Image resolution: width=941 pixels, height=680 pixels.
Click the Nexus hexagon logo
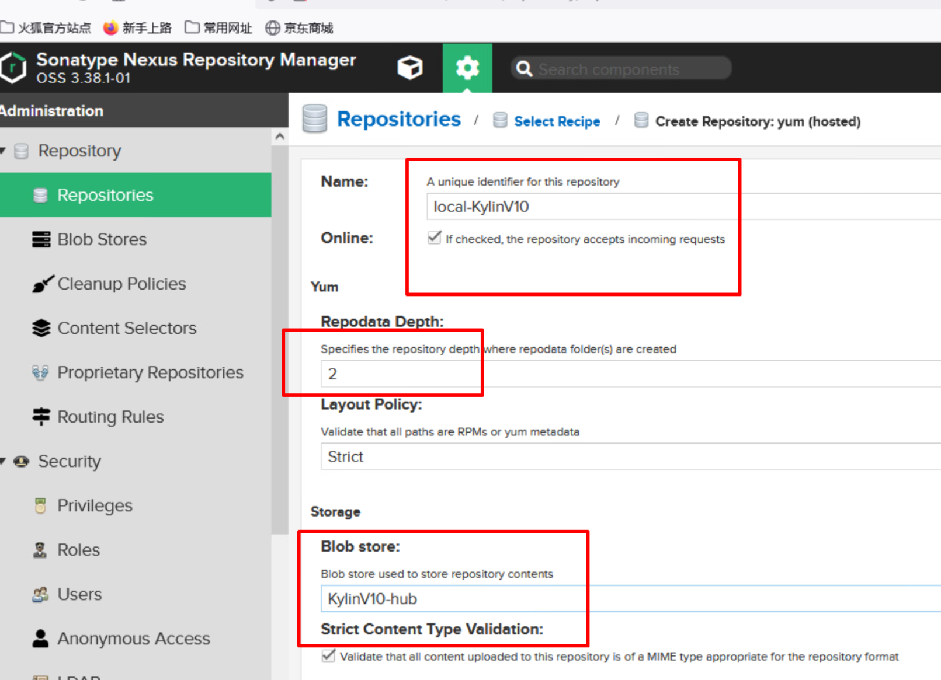click(x=13, y=68)
